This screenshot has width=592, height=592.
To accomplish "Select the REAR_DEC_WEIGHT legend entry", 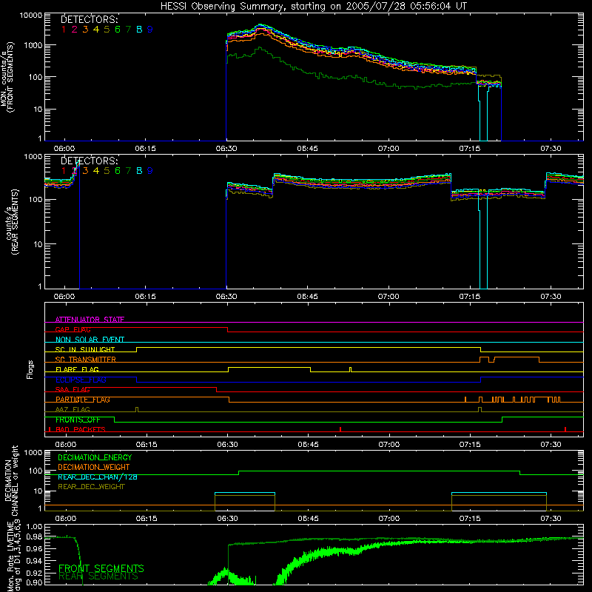I will coord(91,487).
